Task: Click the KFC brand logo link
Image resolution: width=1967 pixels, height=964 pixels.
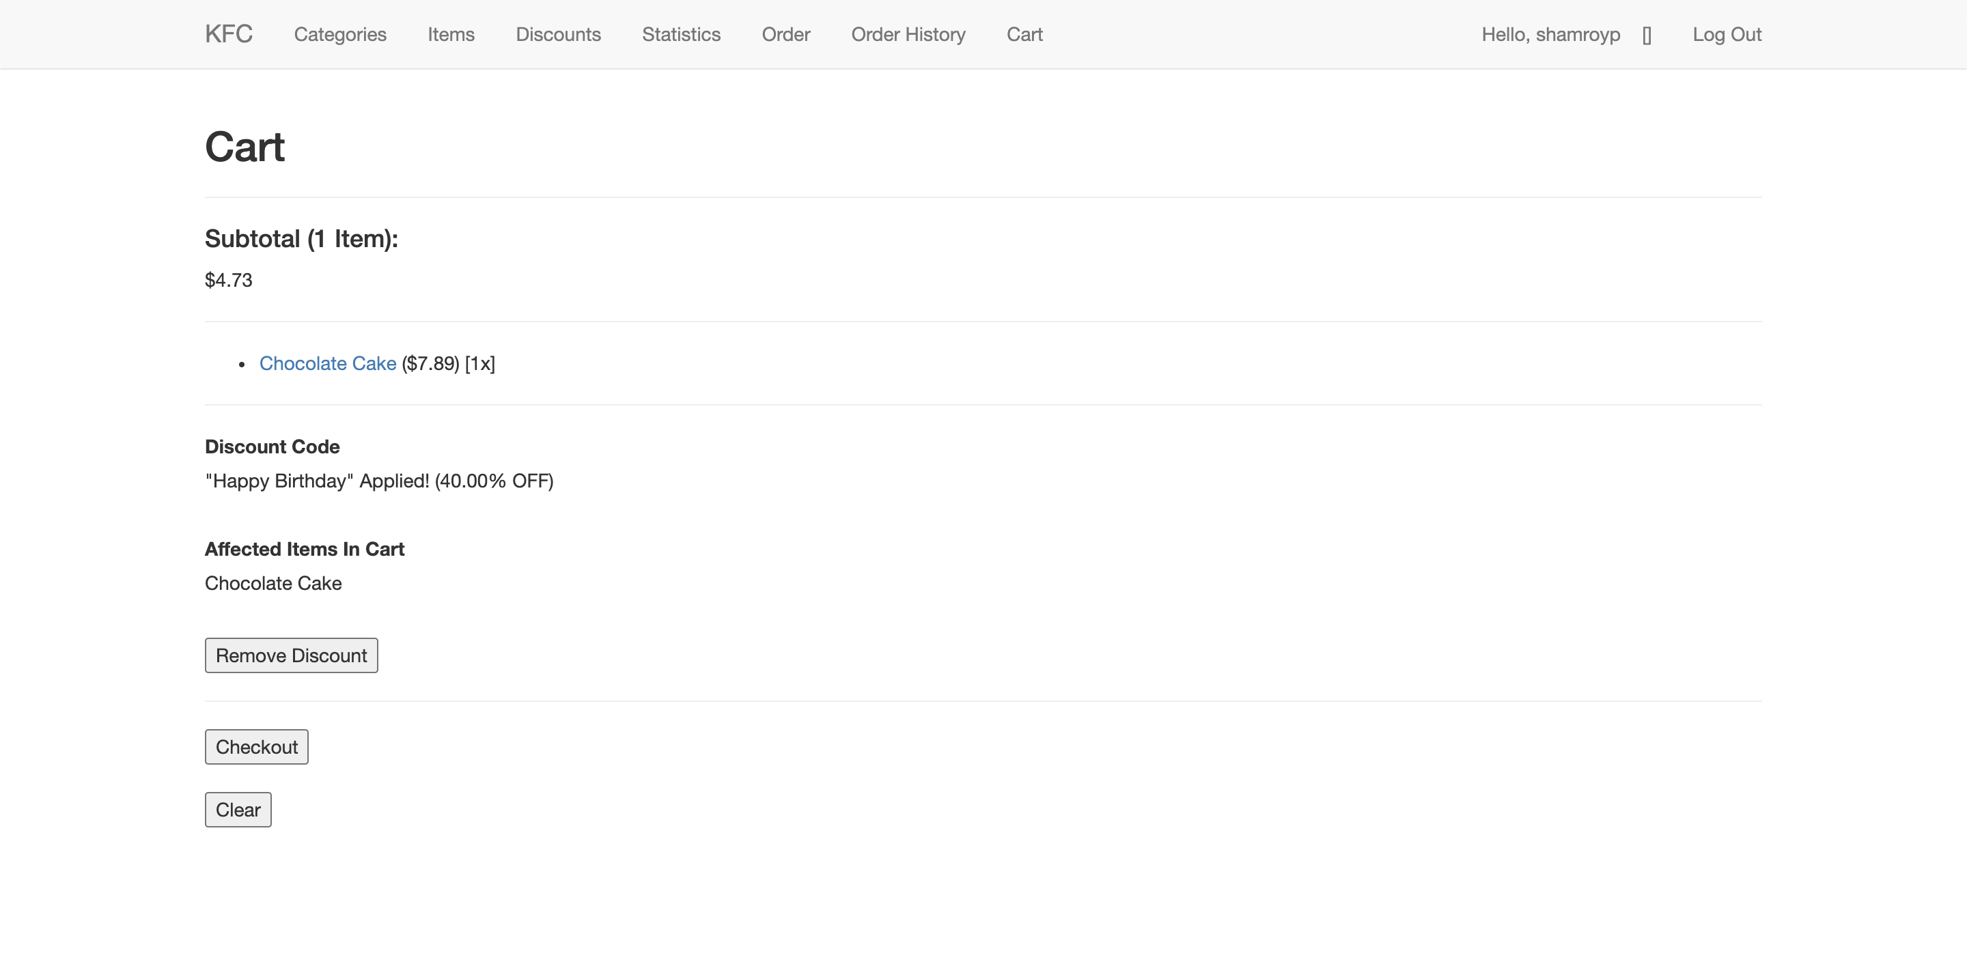Action: (228, 34)
